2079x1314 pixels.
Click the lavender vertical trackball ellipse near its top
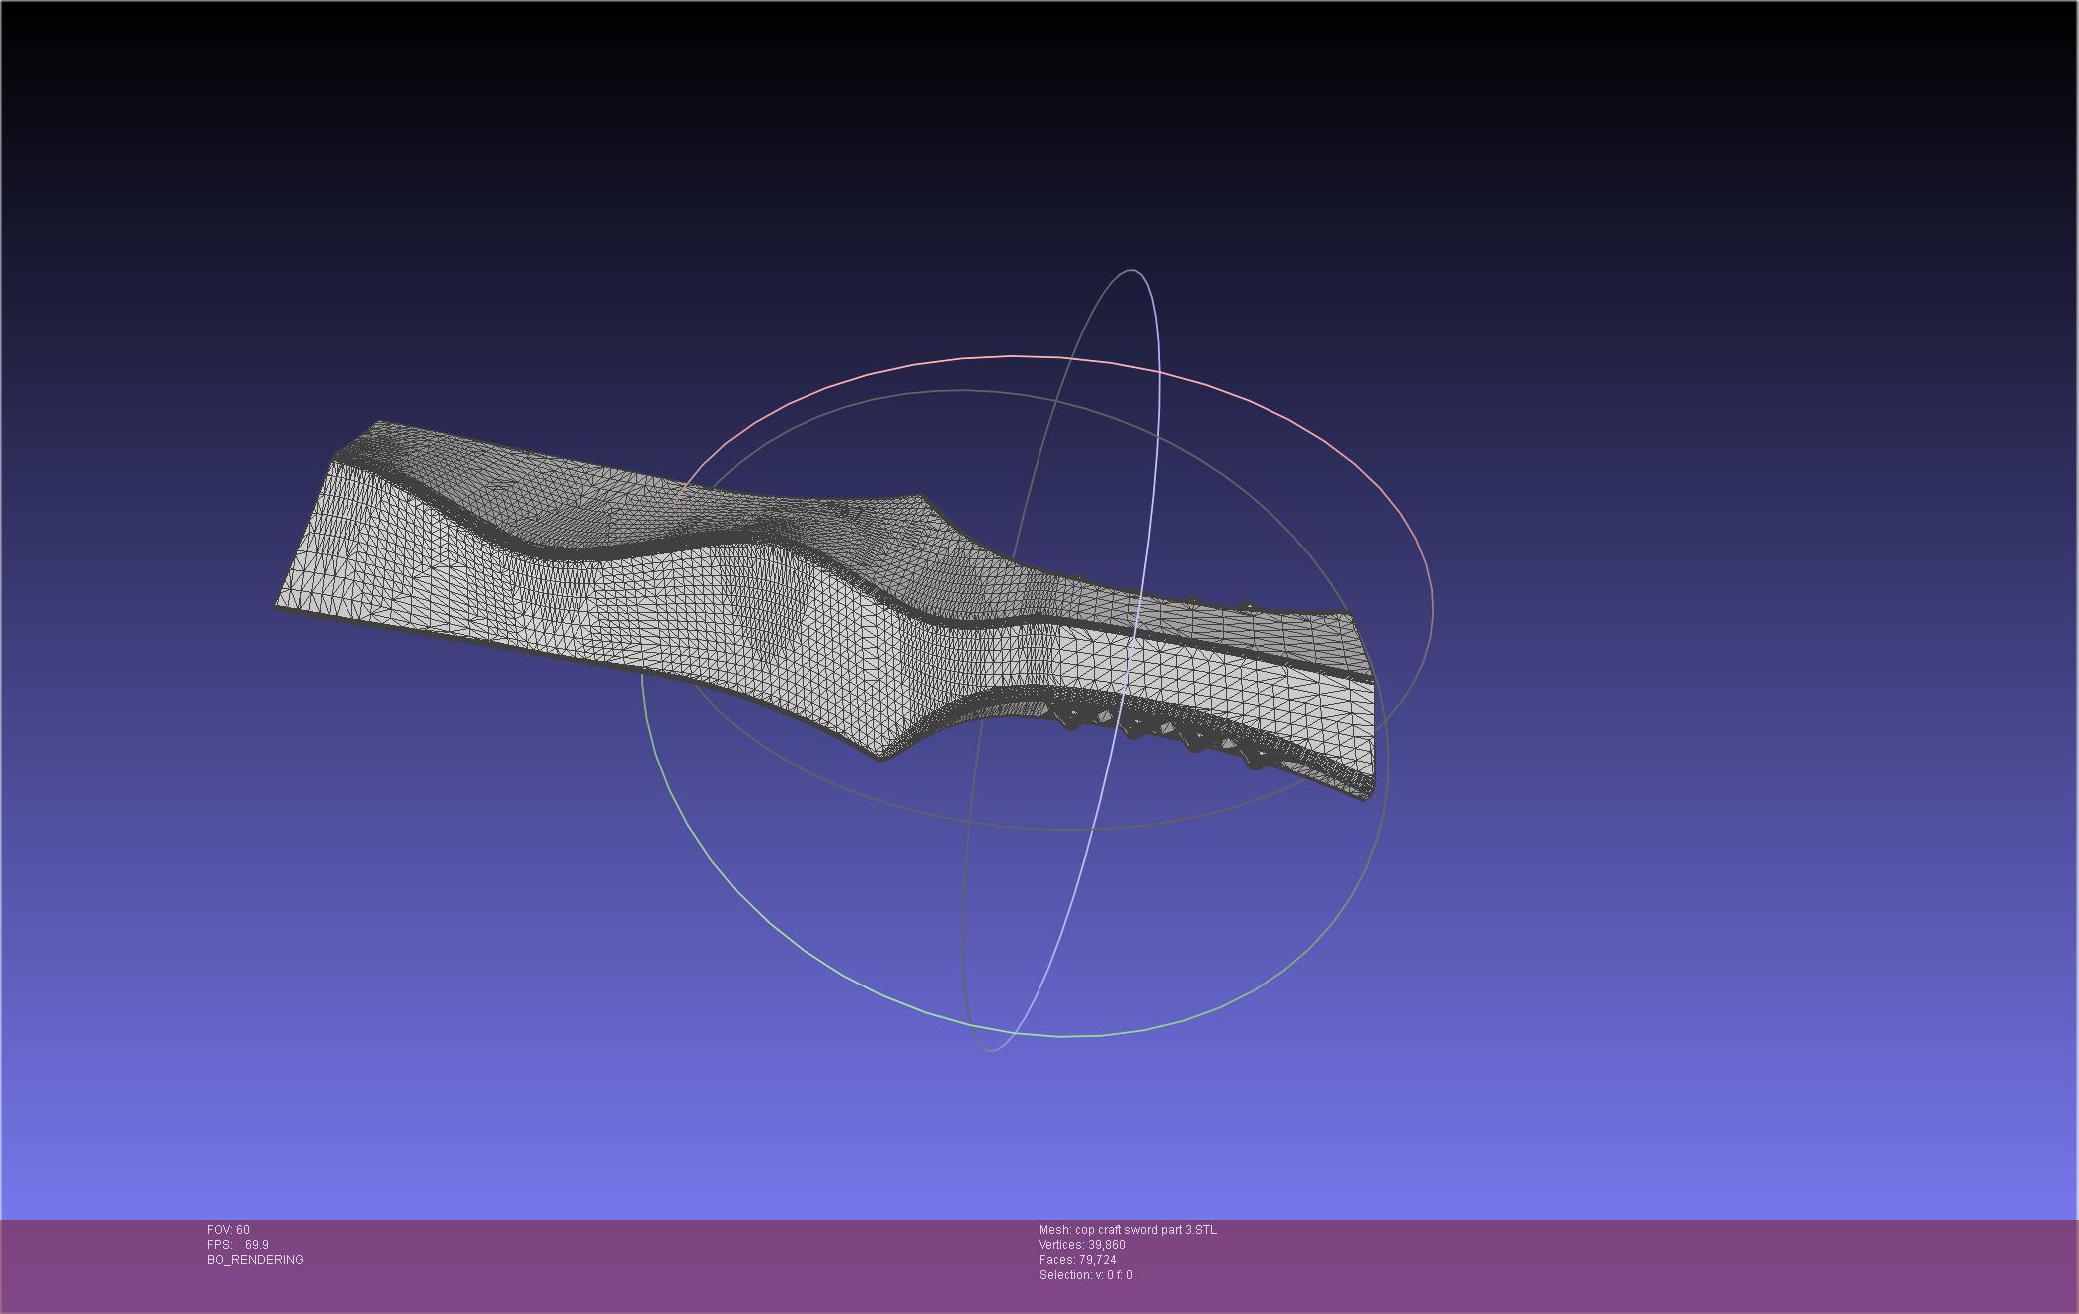[x=1133, y=270]
